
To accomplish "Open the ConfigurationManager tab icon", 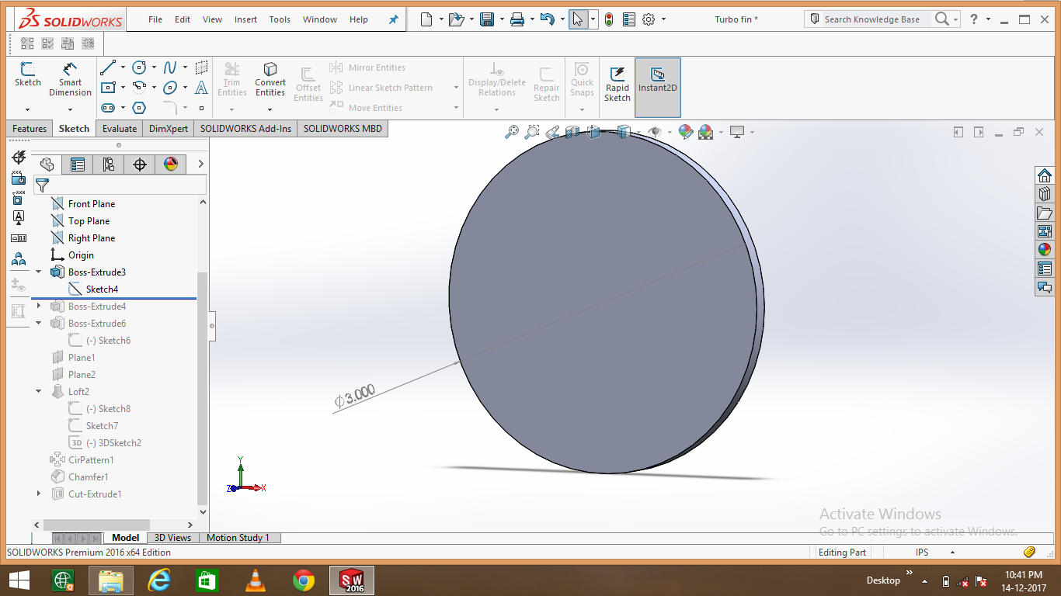I will [x=109, y=164].
